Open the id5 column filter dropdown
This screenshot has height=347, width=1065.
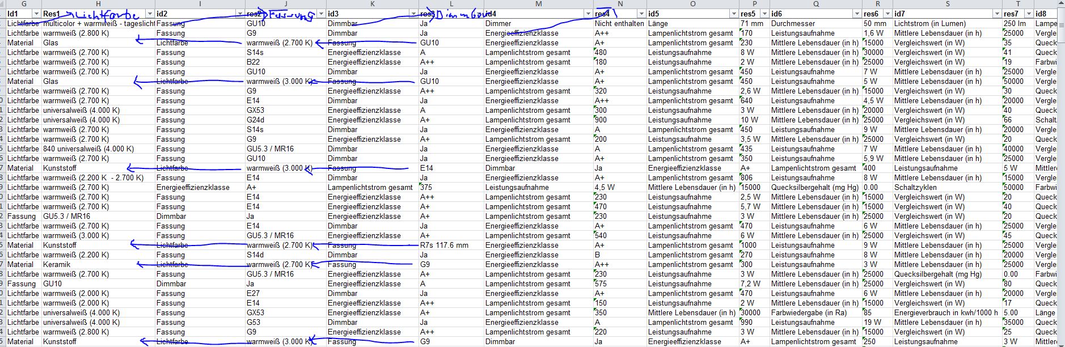733,14
